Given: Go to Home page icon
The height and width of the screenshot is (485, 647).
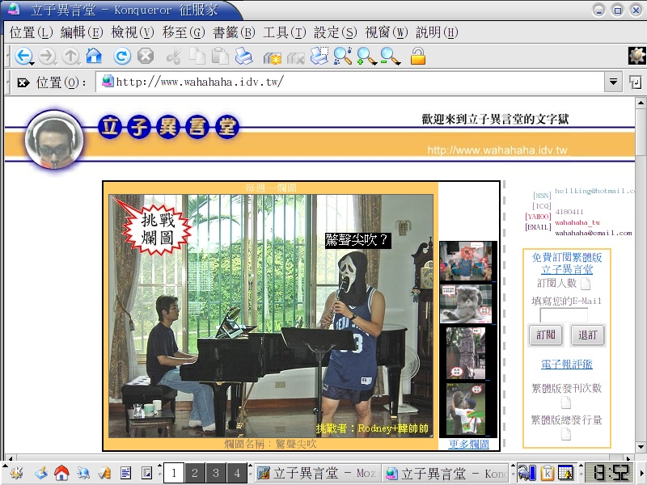Looking at the screenshot, I should (94, 57).
